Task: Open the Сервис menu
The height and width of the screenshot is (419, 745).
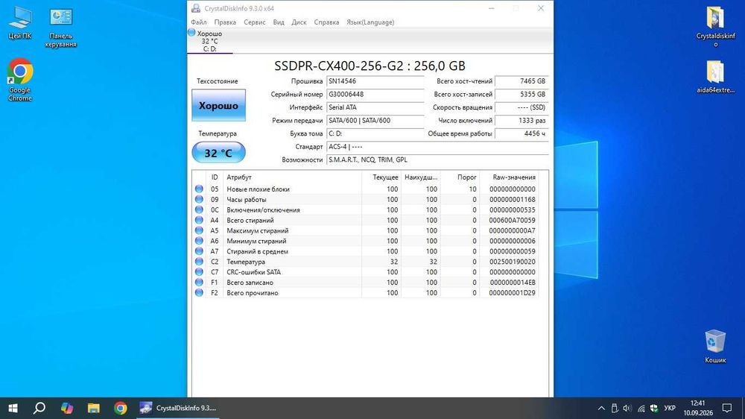Action: pos(255,22)
